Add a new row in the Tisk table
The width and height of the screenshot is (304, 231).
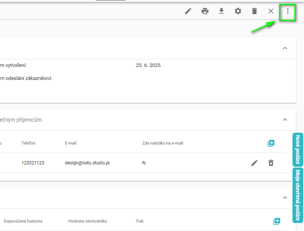coord(277,221)
